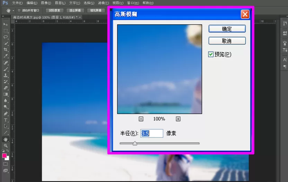The width and height of the screenshot is (288, 182).
Task: Click the 取消 button
Action: 227,41
